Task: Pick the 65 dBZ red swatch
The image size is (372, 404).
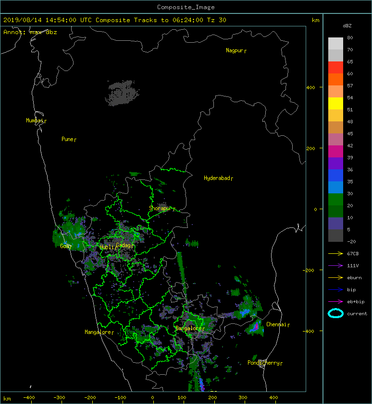Action: (x=335, y=67)
